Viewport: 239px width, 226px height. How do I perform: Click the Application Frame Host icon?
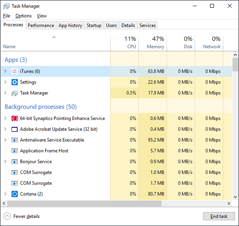pyautogui.click(x=14, y=151)
